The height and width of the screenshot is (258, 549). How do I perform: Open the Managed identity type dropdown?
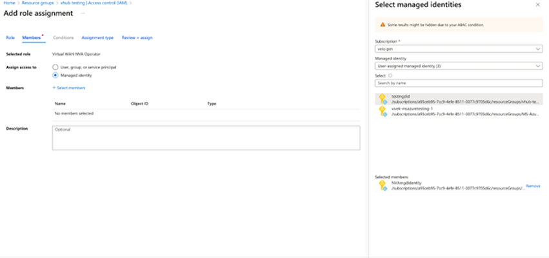458,66
